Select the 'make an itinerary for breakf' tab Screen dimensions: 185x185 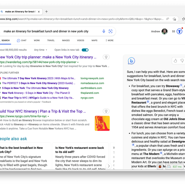point(21,12)
